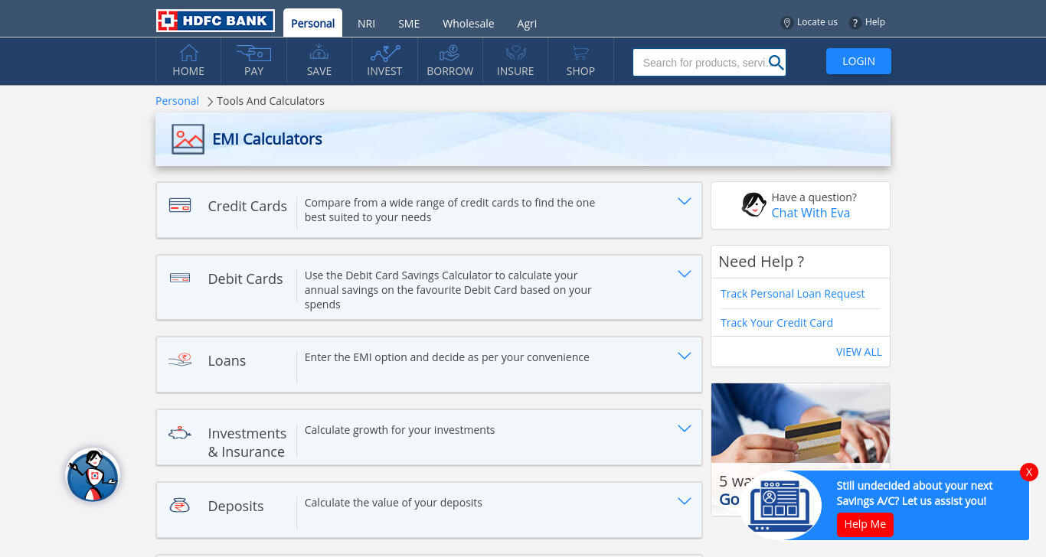The image size is (1046, 557).
Task: Click the BORROW navigation label
Action: coord(450,71)
